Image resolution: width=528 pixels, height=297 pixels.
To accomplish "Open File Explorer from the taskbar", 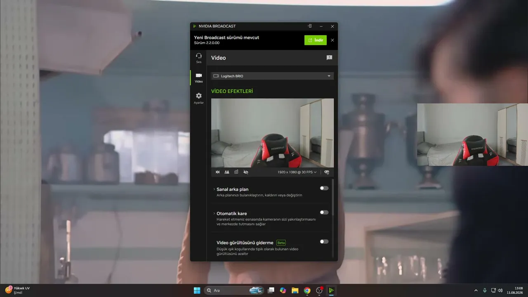I will [295, 290].
